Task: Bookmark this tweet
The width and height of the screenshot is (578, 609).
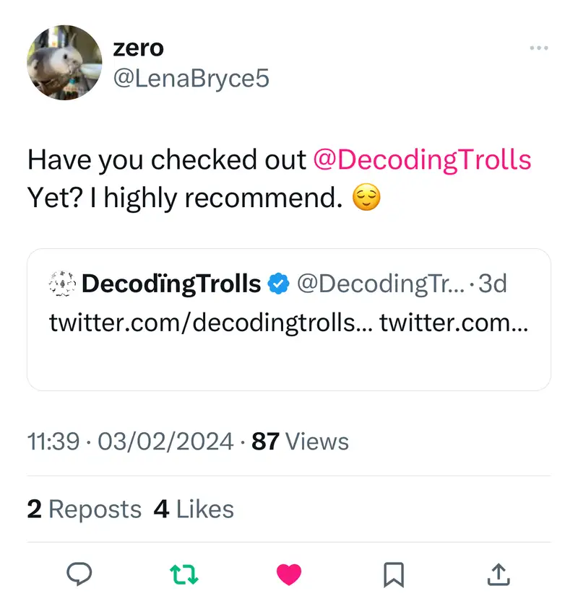Action: (x=393, y=574)
